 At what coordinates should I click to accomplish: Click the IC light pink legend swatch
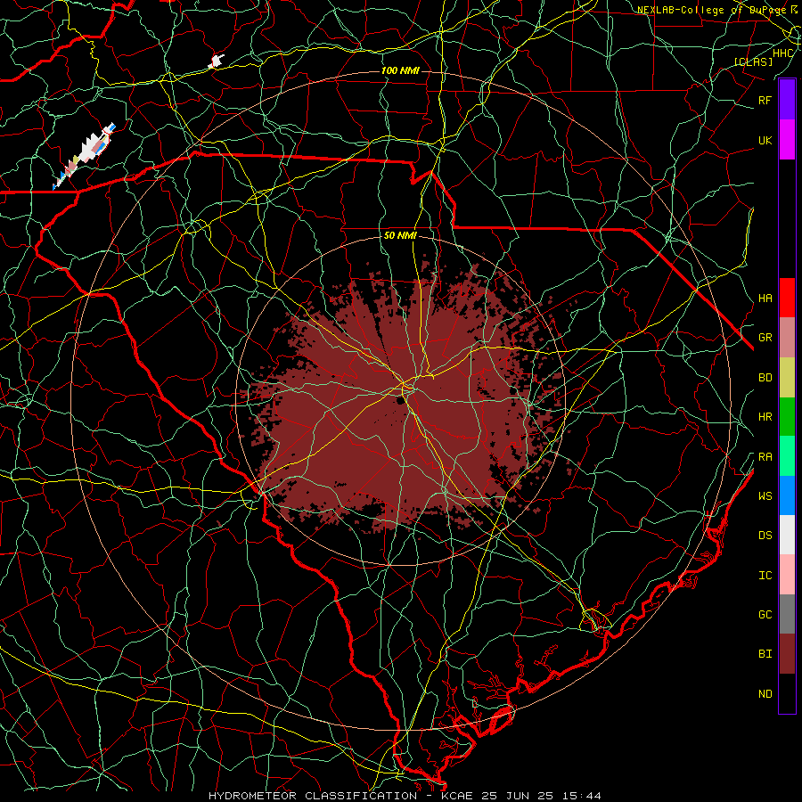pos(787,575)
